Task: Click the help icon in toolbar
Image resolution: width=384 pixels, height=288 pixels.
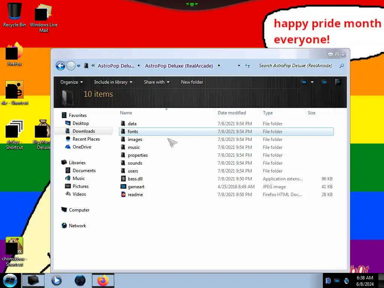Action: click(x=338, y=82)
